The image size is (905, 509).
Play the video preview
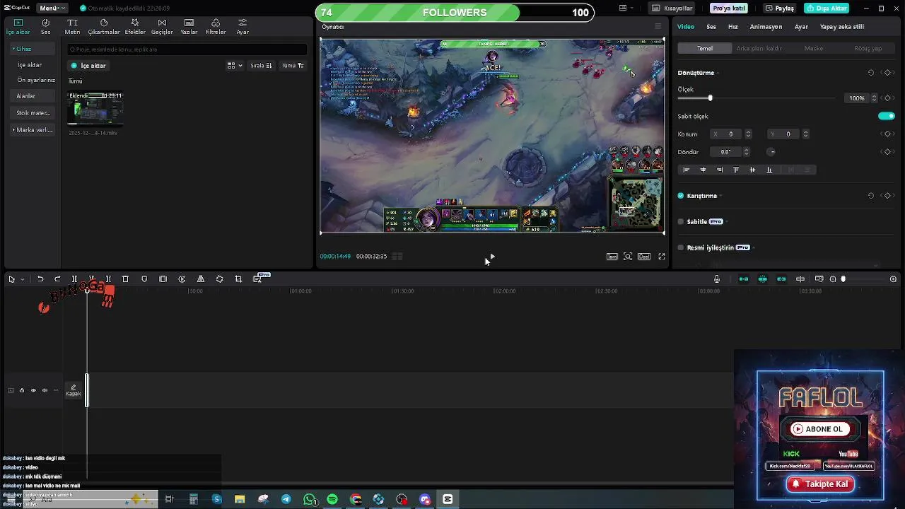[492, 257]
